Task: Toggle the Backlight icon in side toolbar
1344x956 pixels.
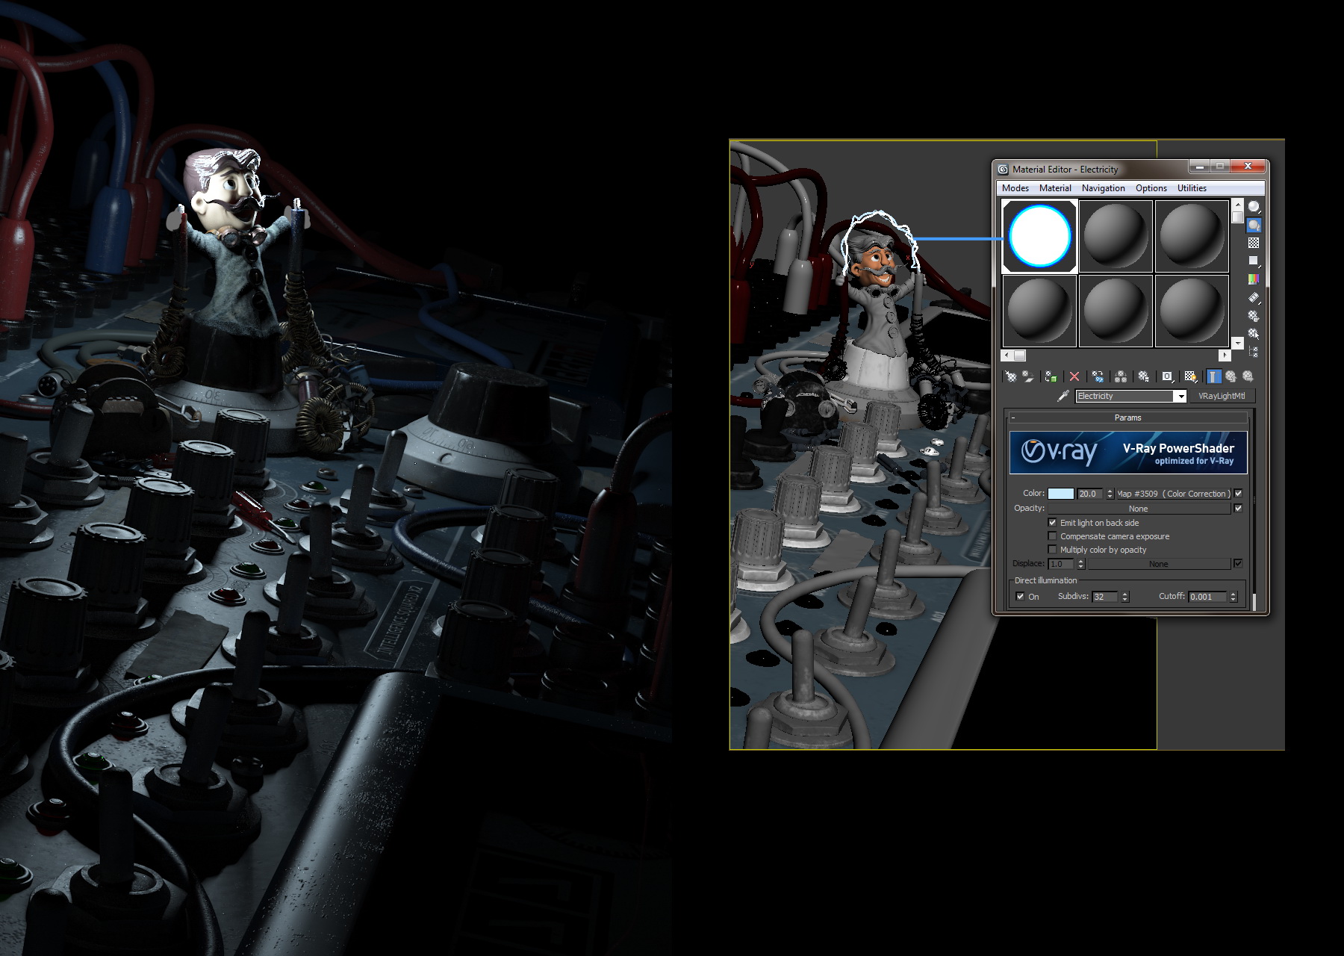Action: tap(1254, 225)
